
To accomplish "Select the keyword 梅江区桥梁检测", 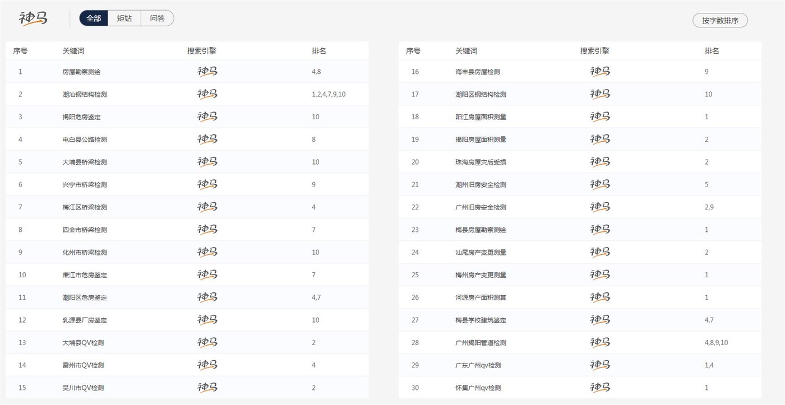I will pyautogui.click(x=85, y=207).
